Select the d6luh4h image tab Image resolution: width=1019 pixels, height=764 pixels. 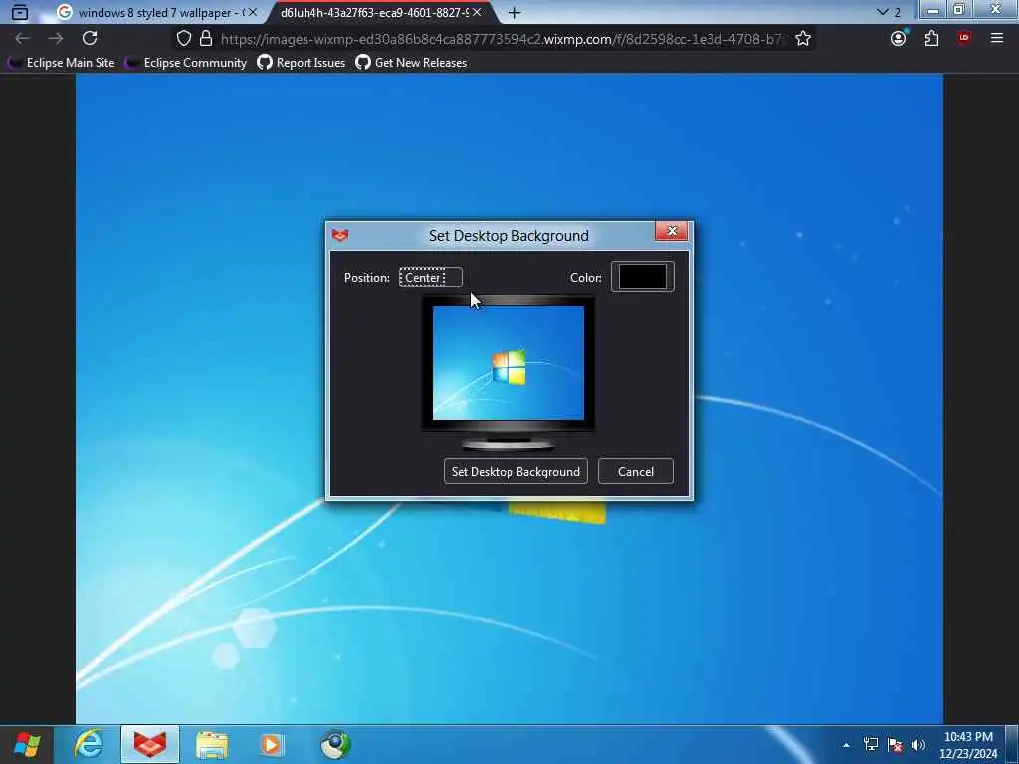[375, 12]
